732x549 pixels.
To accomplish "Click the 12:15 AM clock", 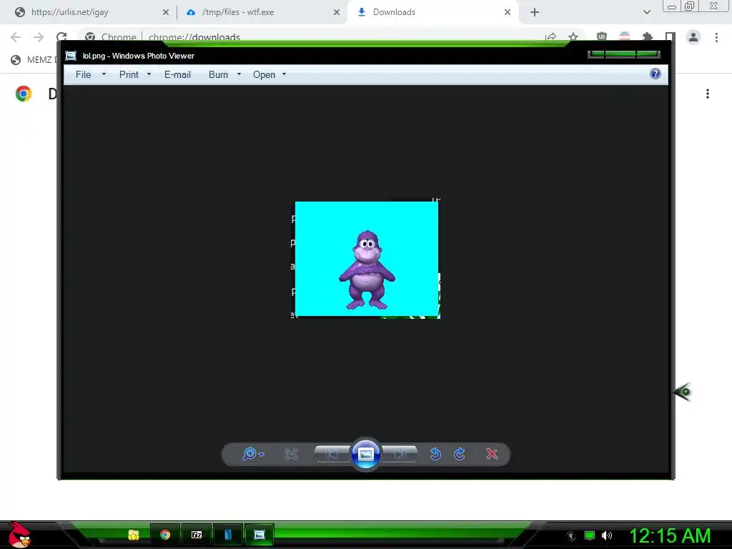I will click(670, 535).
